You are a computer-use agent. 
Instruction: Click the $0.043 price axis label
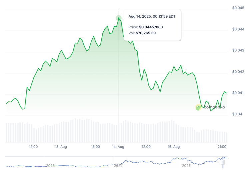[238, 50]
